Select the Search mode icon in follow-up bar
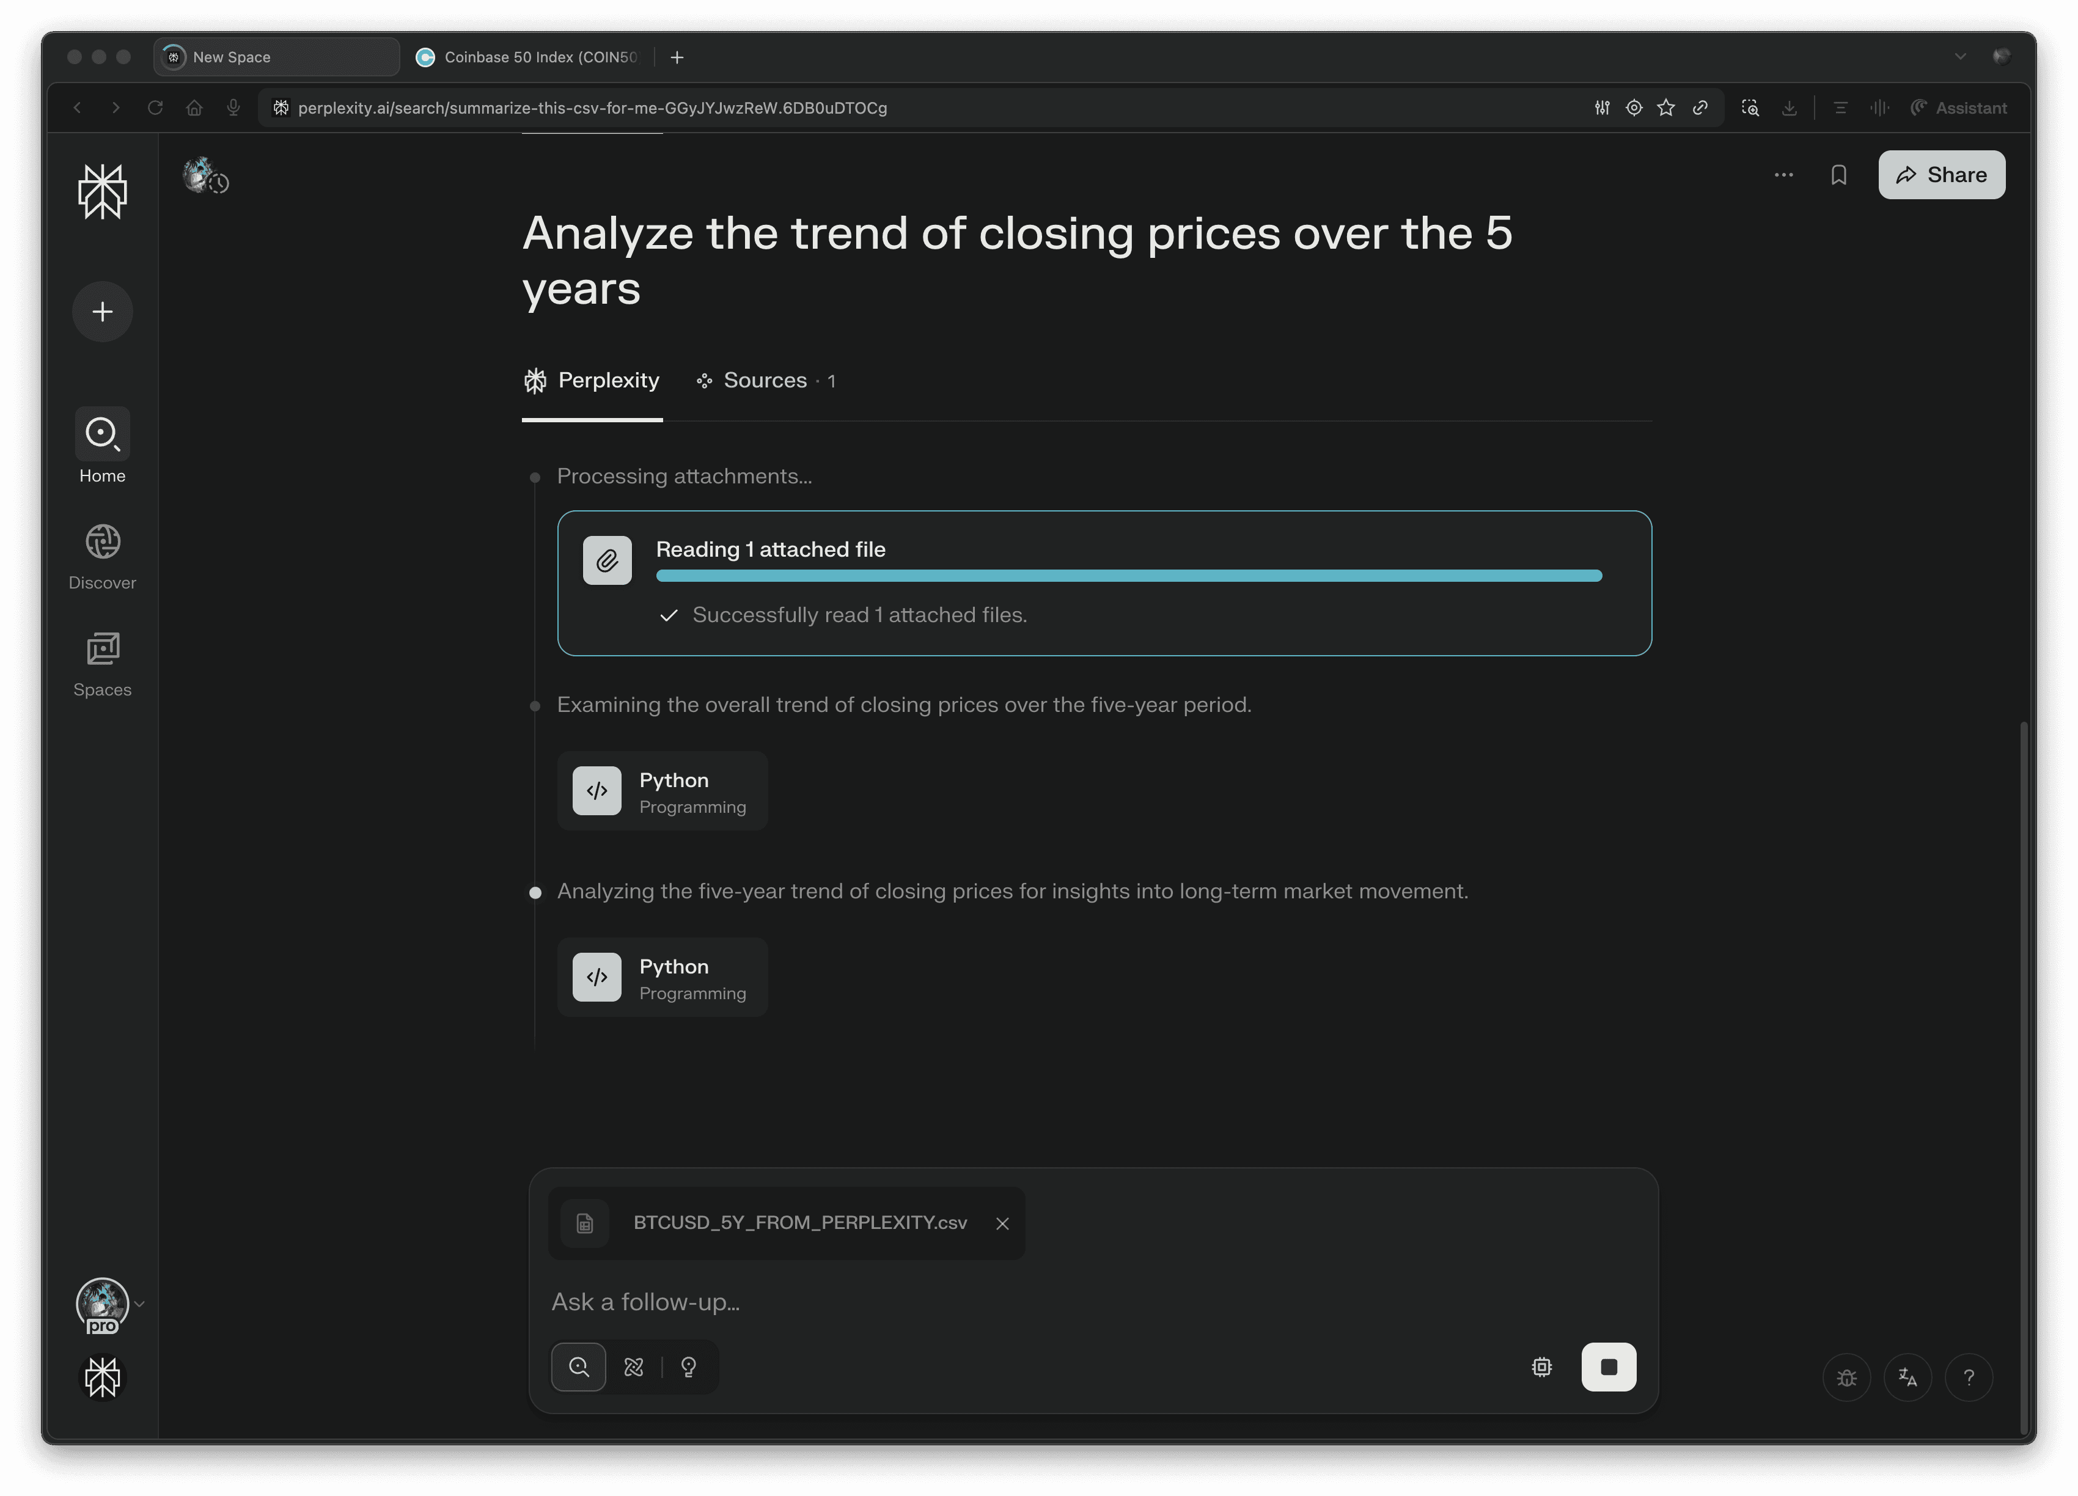Screen dimensions: 2078x1496 click(577, 1367)
